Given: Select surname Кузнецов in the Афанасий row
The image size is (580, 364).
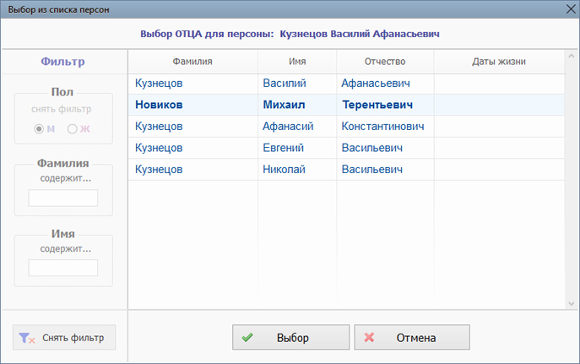Looking at the screenshot, I should click(159, 127).
